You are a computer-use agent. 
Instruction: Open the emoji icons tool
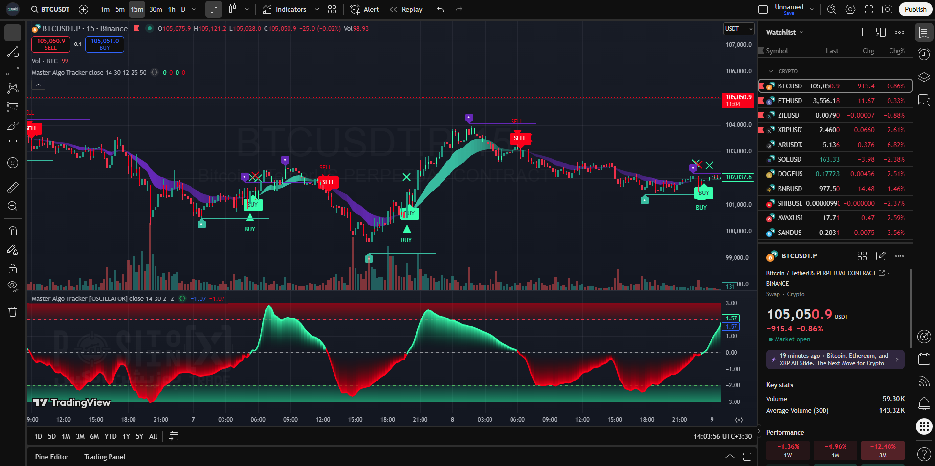click(x=13, y=163)
